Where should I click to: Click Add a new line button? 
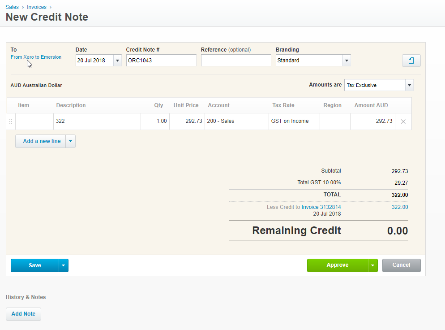[x=41, y=141]
